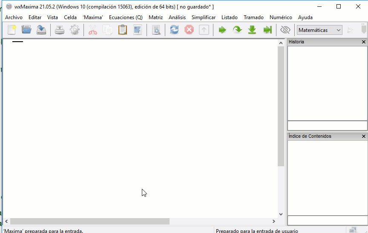Open the Celda menu
The height and width of the screenshot is (233, 368).
pyautogui.click(x=70, y=17)
